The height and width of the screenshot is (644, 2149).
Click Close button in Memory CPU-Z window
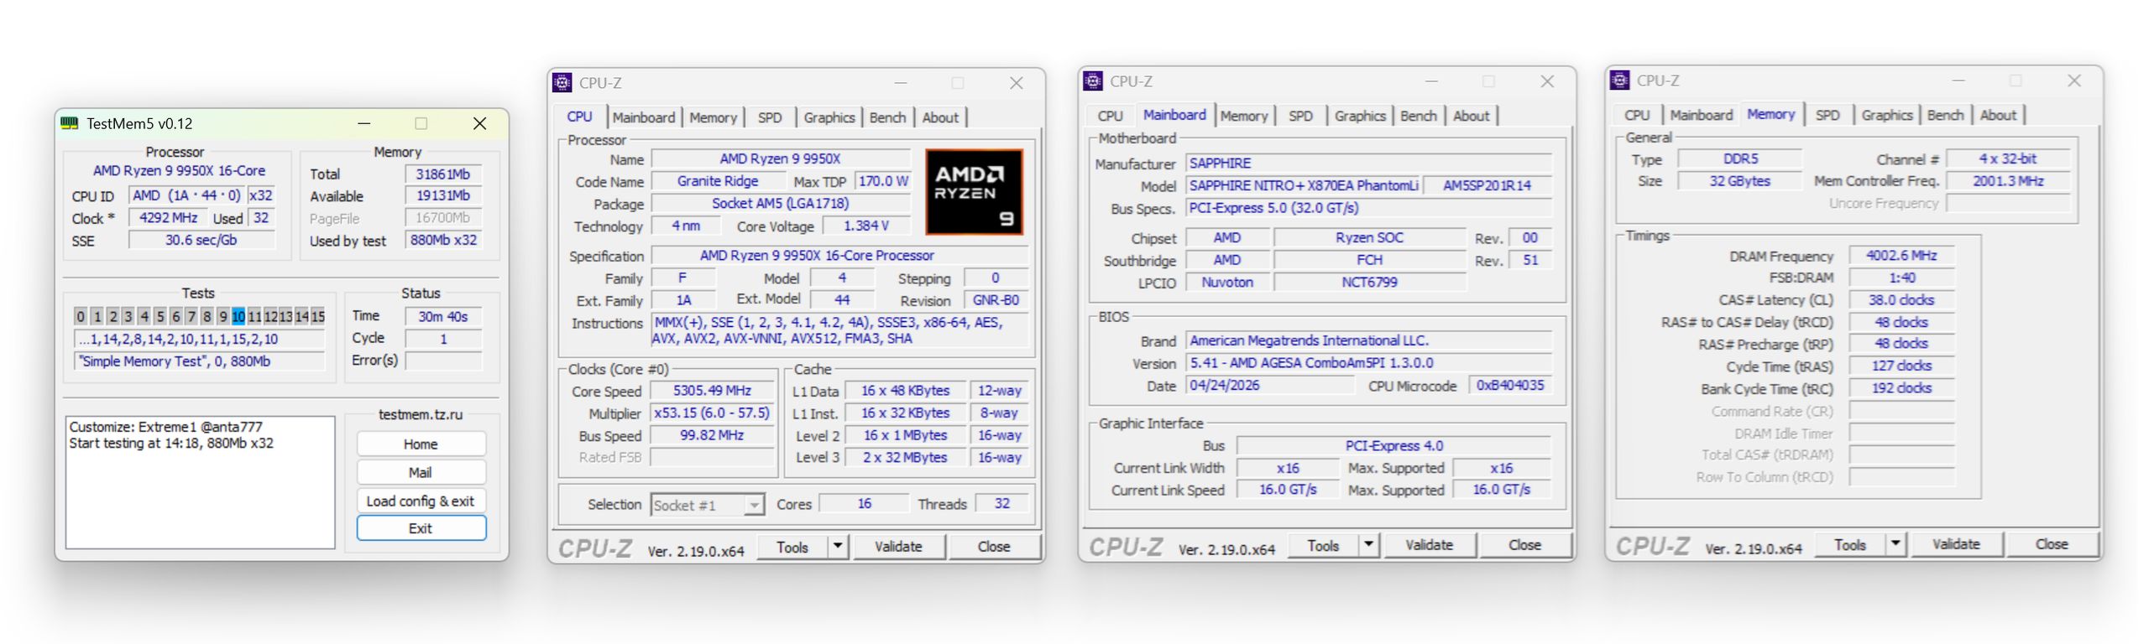click(x=2052, y=544)
